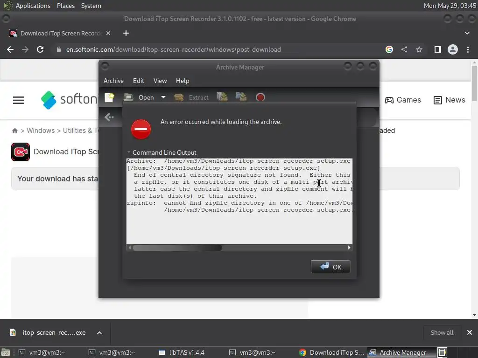Switch to Download iTop Chrome taskbar entry
478x358 pixels.
[x=331, y=352]
